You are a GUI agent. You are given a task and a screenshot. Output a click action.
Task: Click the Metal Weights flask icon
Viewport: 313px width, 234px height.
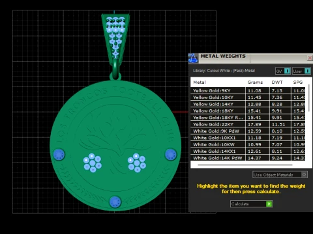pos(193,58)
